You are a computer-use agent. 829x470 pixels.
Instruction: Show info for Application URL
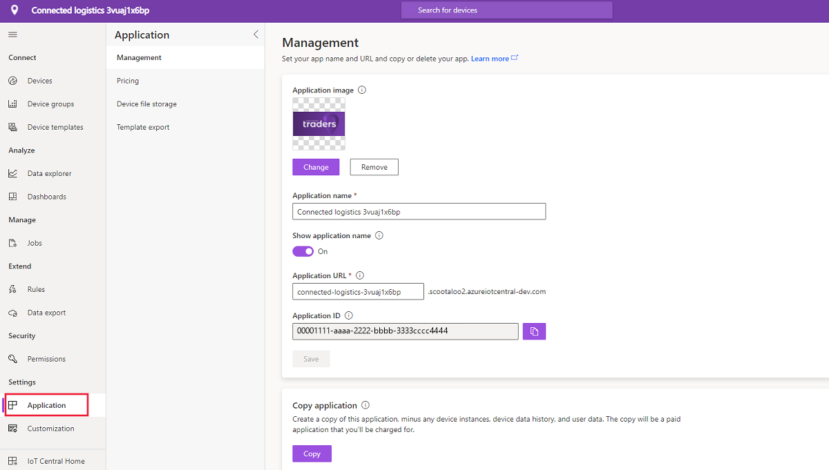pyautogui.click(x=360, y=275)
